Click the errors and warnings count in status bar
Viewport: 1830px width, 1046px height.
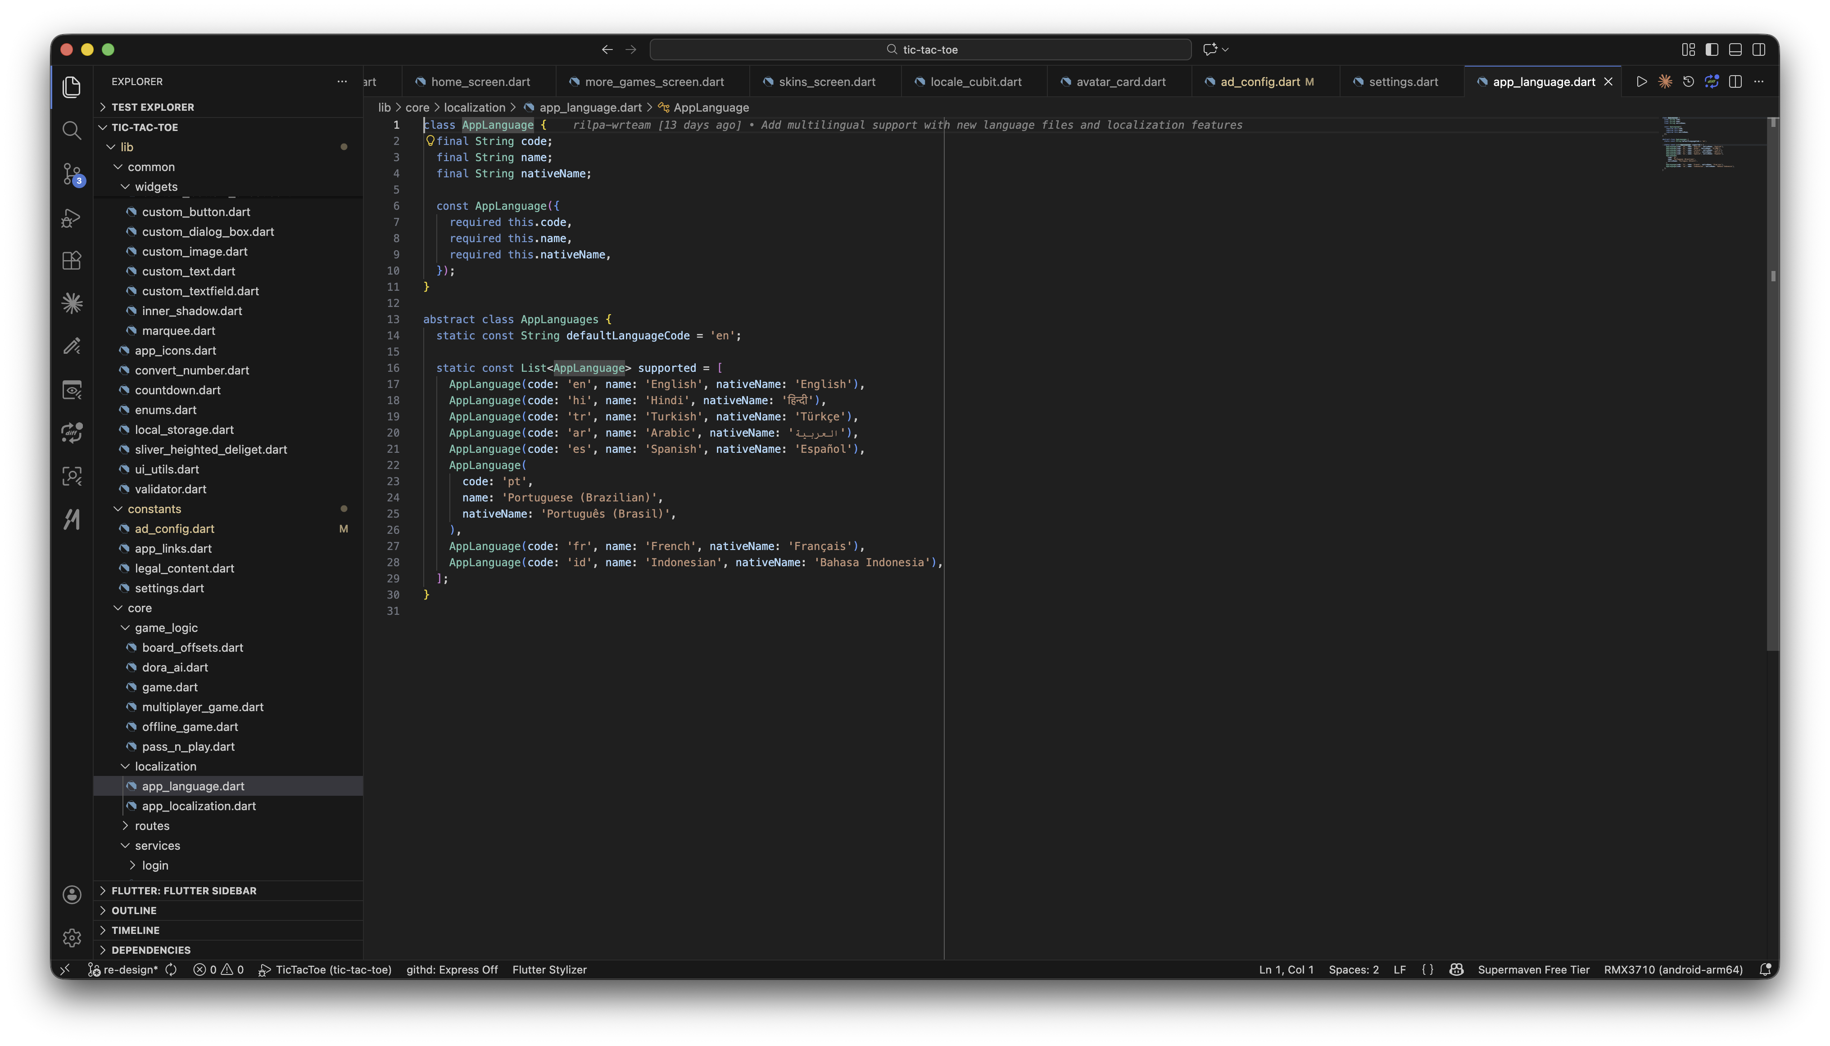tap(218, 970)
